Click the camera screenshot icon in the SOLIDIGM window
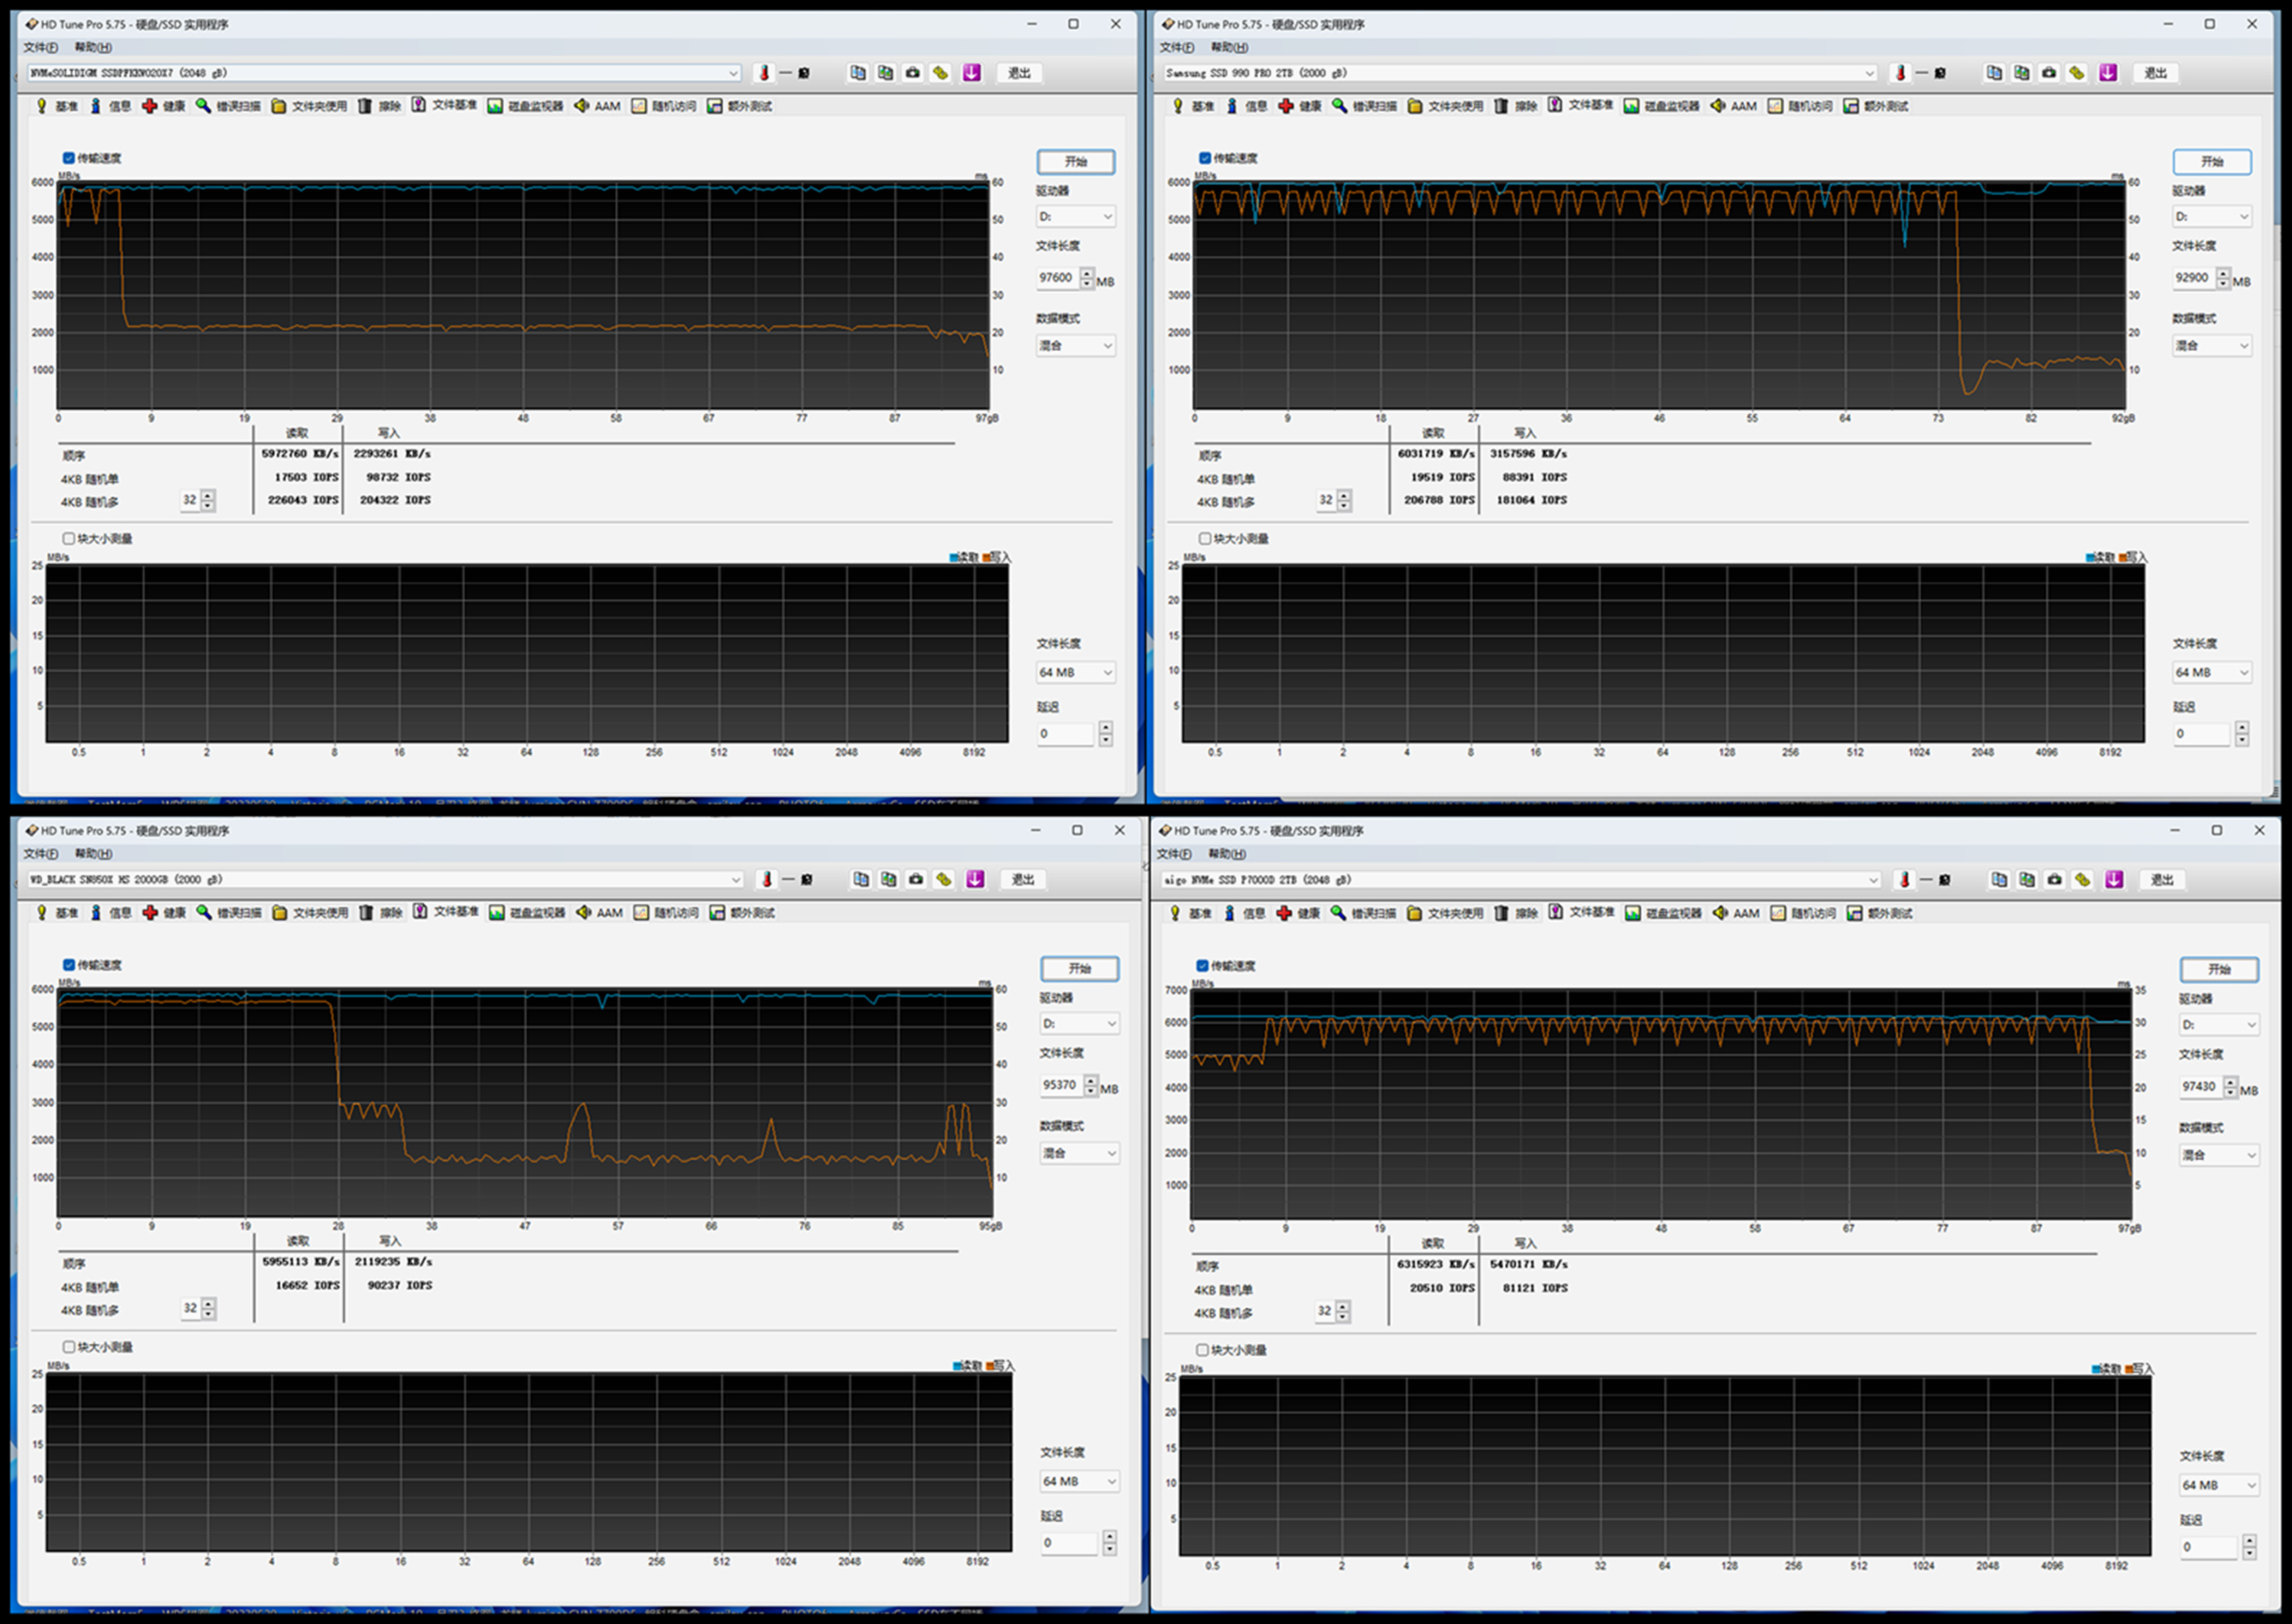 [913, 73]
